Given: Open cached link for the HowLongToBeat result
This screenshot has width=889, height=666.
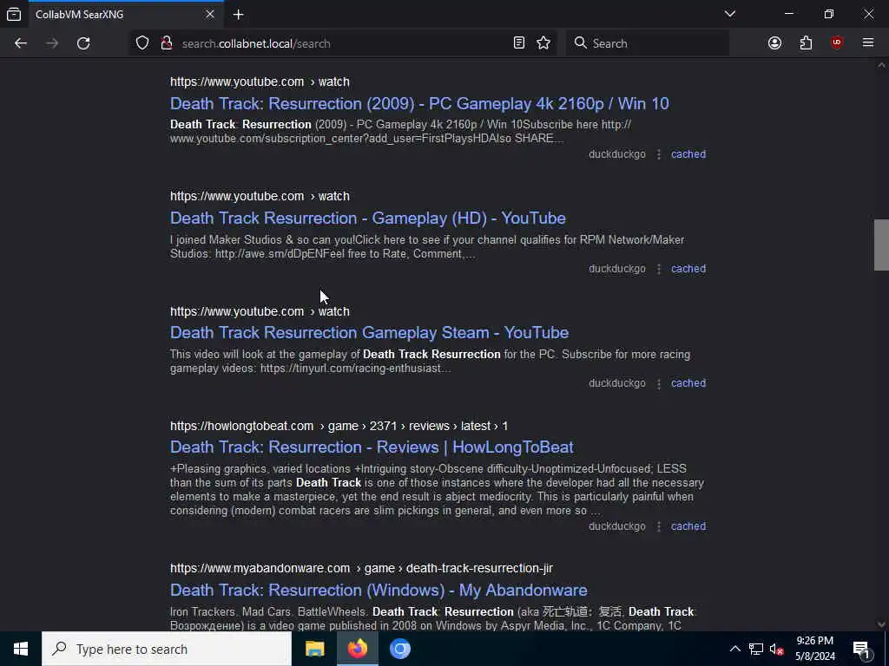Looking at the screenshot, I should 688,526.
